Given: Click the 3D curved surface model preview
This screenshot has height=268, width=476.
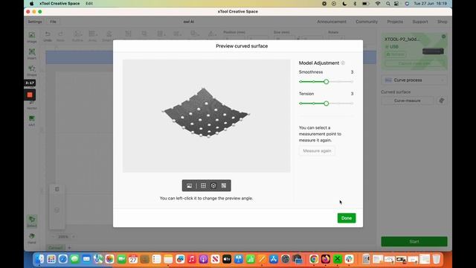Looking at the screenshot, I should coord(206,113).
